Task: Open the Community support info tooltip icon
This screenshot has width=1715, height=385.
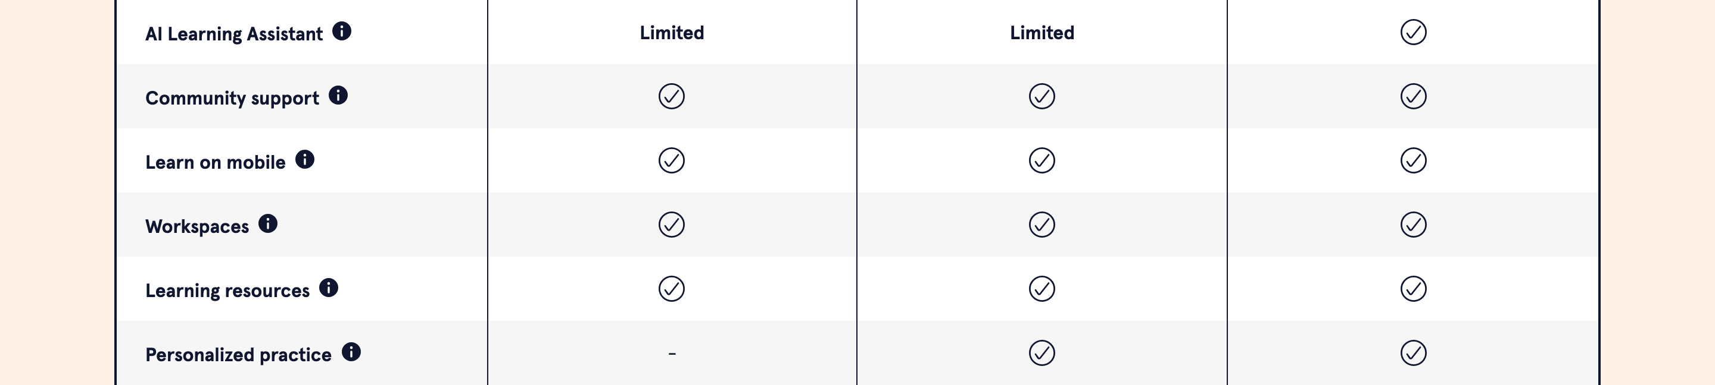Action: [338, 96]
